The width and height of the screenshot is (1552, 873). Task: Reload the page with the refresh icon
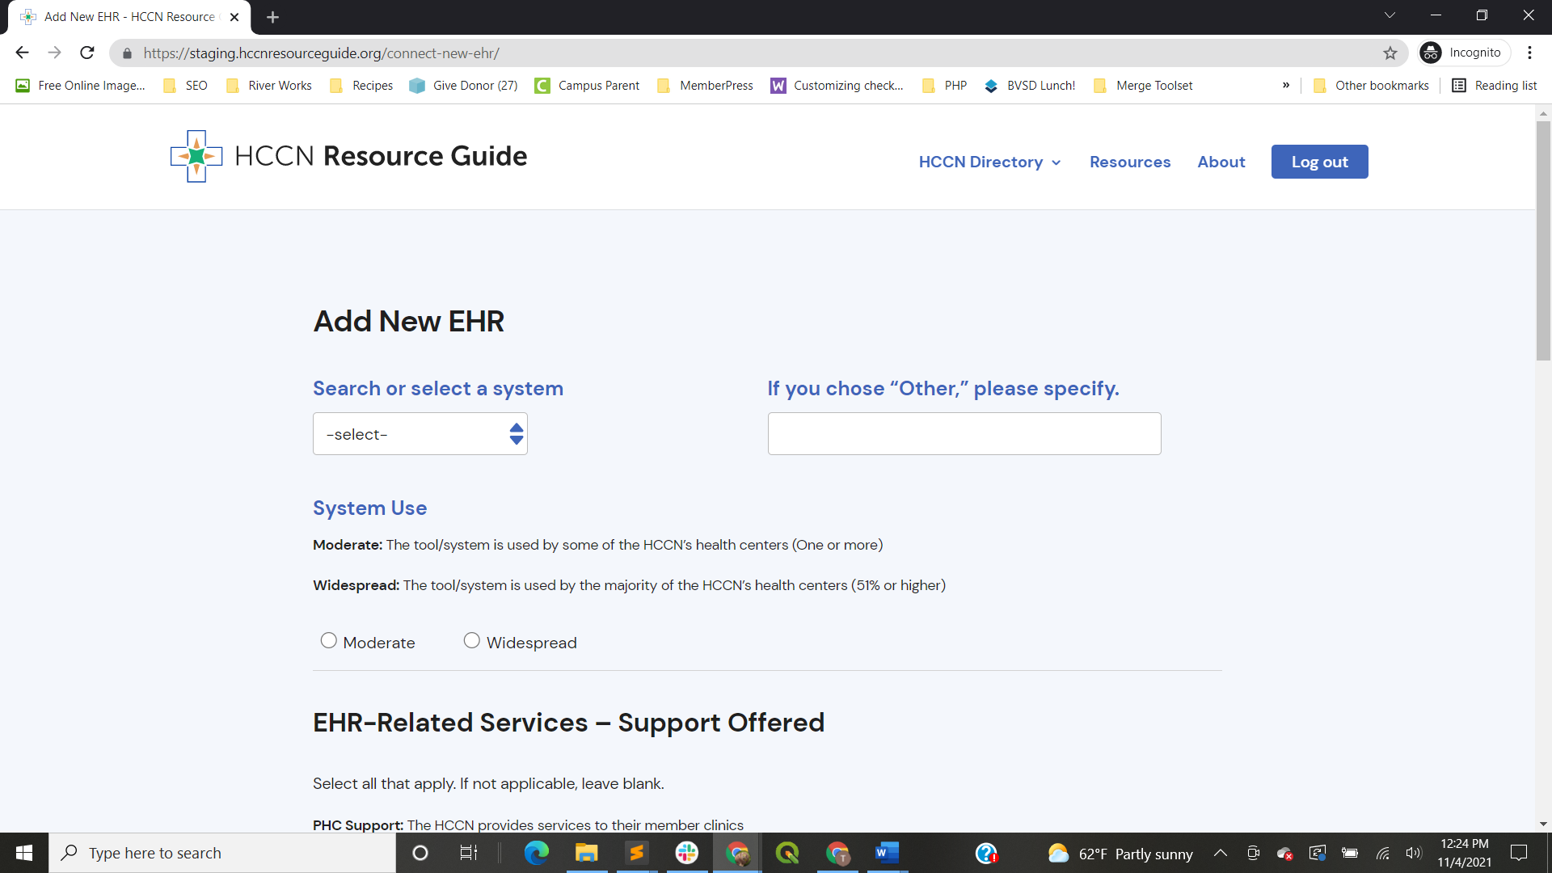coord(87,53)
